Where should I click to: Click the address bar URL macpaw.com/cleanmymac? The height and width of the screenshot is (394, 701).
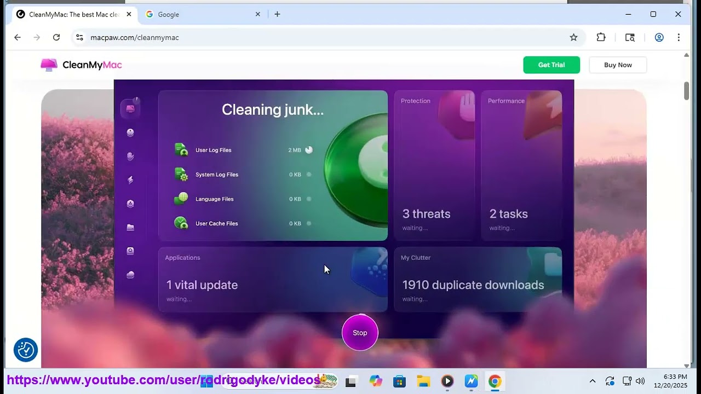pyautogui.click(x=135, y=37)
